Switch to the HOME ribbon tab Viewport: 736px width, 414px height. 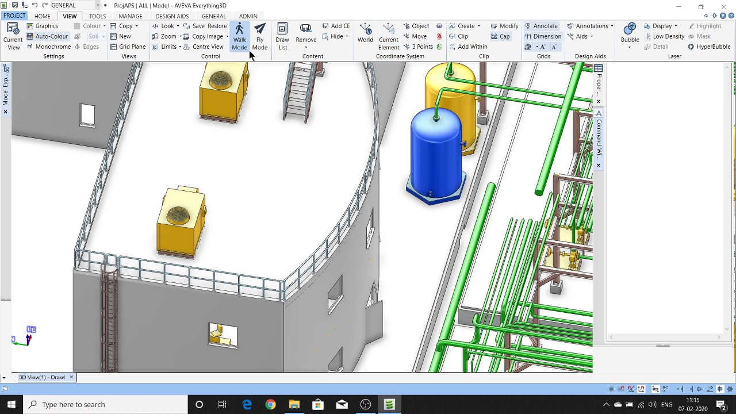[x=42, y=16]
